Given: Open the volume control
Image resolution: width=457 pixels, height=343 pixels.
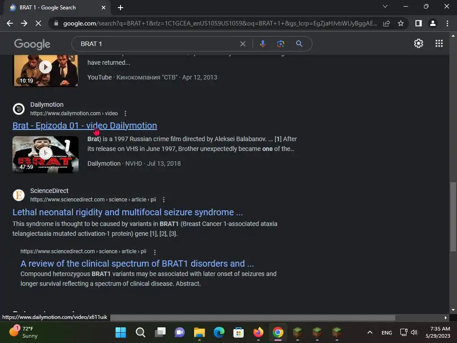Looking at the screenshot, I should pos(414,332).
